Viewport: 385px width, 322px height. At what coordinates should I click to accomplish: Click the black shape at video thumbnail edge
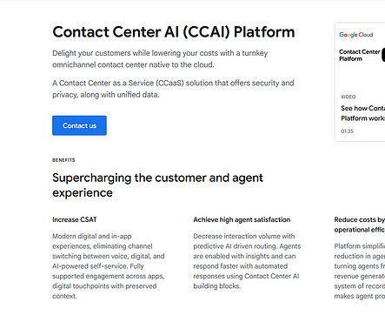(x=383, y=55)
